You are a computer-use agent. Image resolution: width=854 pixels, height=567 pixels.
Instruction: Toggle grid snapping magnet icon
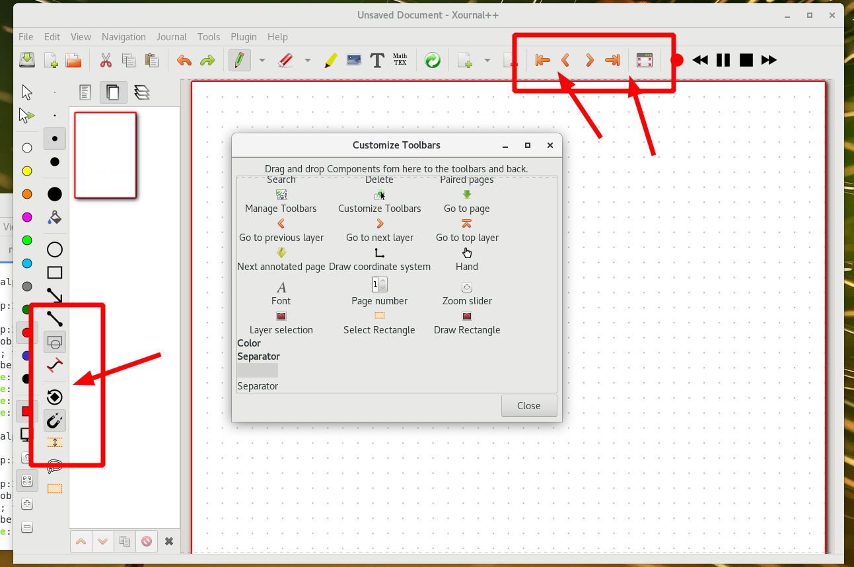click(55, 420)
